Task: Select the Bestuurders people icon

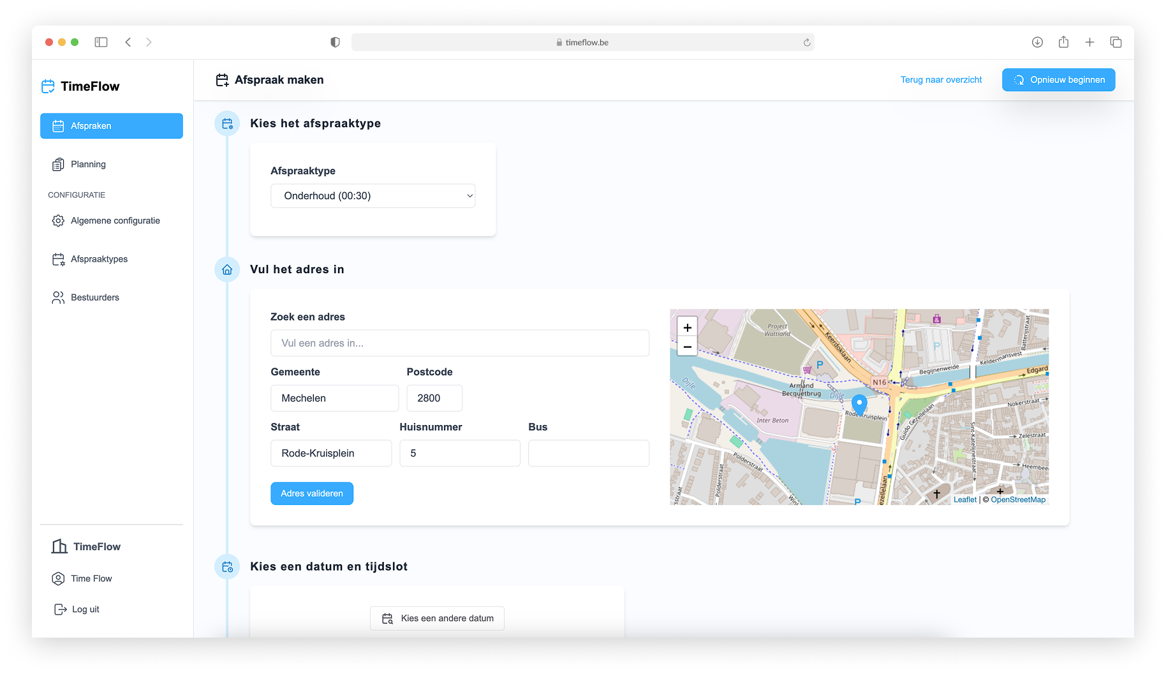Action: (58, 297)
